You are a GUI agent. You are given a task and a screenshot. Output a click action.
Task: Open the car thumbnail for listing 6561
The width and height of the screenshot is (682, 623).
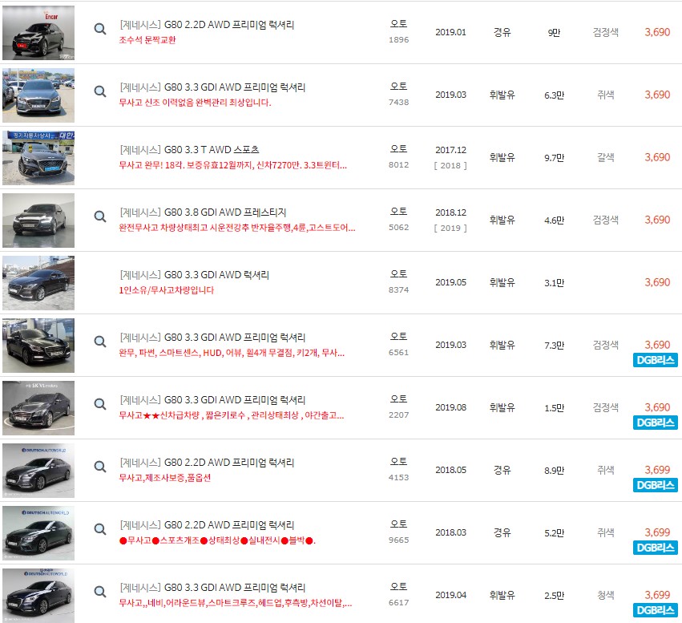pyautogui.click(x=38, y=346)
